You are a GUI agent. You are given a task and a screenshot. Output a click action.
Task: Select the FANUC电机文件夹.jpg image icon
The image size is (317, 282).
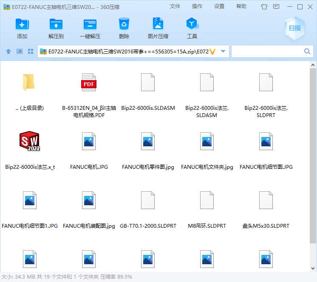[207, 141]
